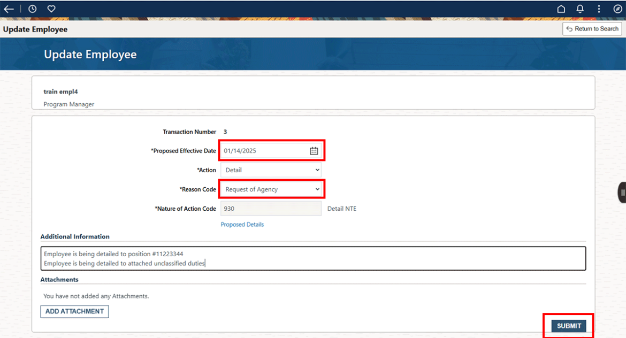Viewport: 626px width, 338px height.
Task: Open the Actions menu with the three-dot icon
Action: tap(599, 9)
